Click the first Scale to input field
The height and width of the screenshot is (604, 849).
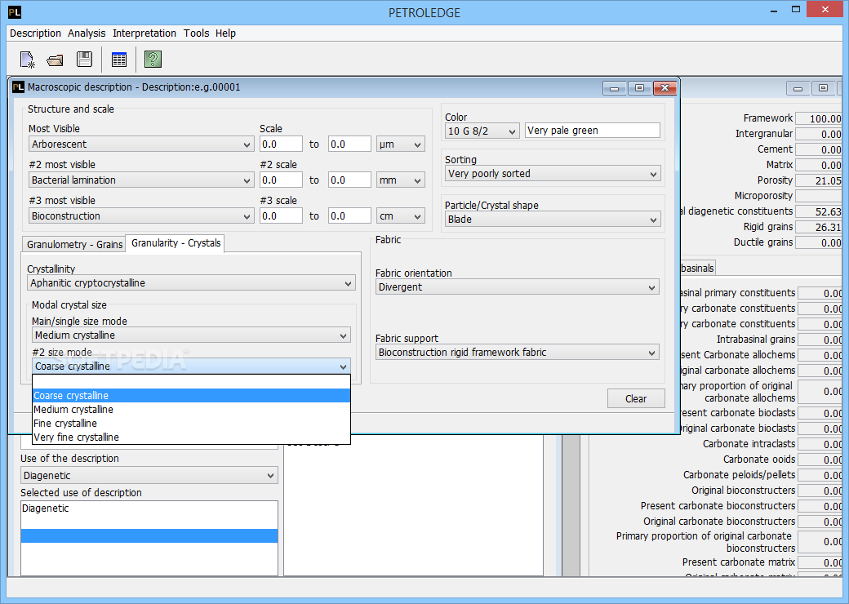[349, 144]
